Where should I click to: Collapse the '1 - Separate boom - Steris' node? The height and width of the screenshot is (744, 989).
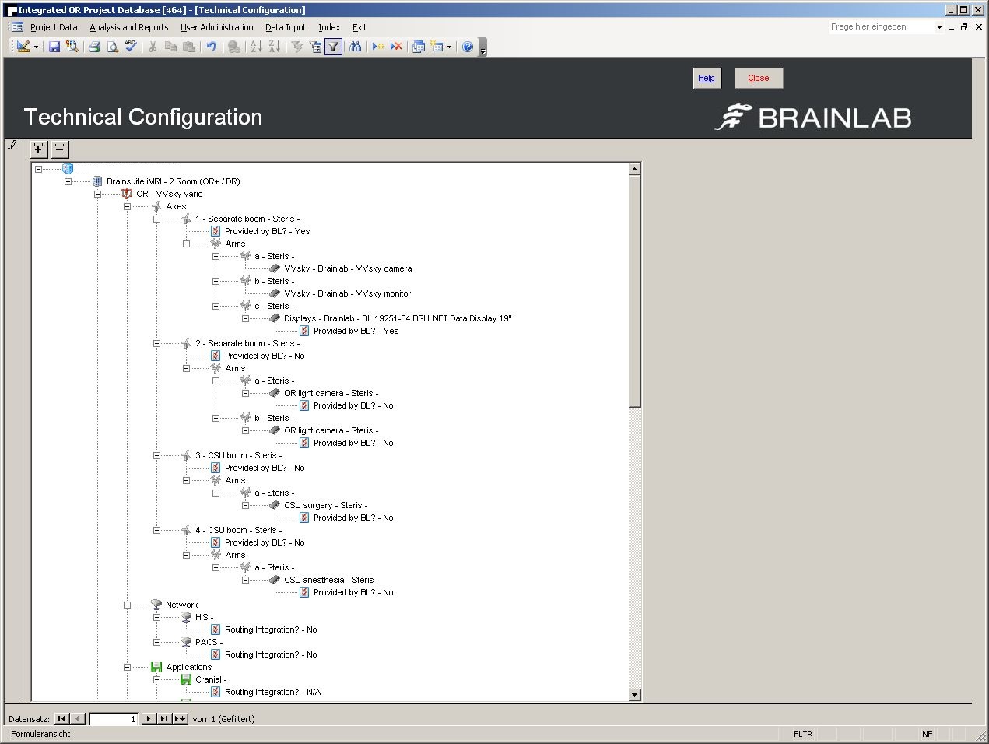156,219
